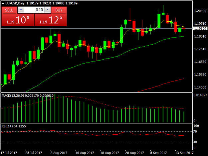Click current price label 1.19109

coord(200,28)
